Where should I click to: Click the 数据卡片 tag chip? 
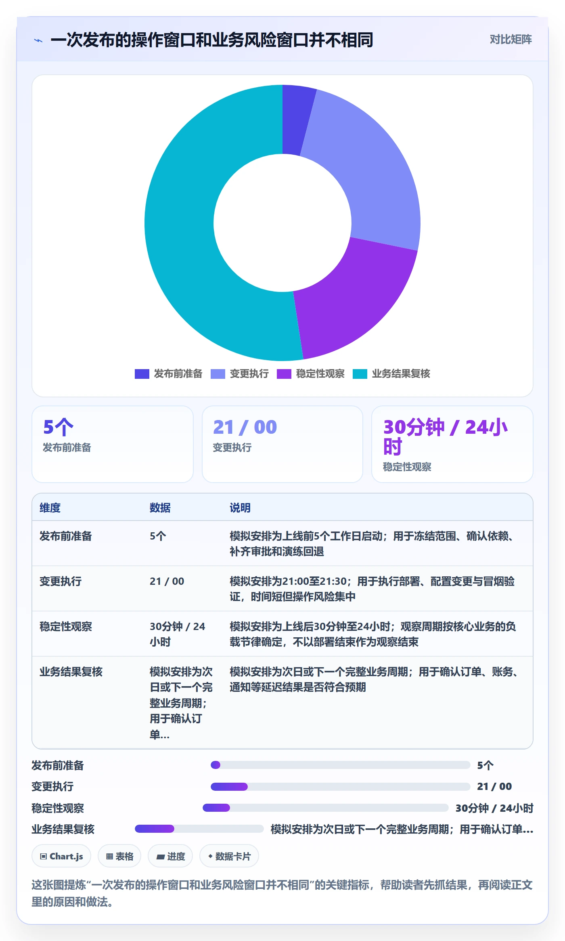229,856
